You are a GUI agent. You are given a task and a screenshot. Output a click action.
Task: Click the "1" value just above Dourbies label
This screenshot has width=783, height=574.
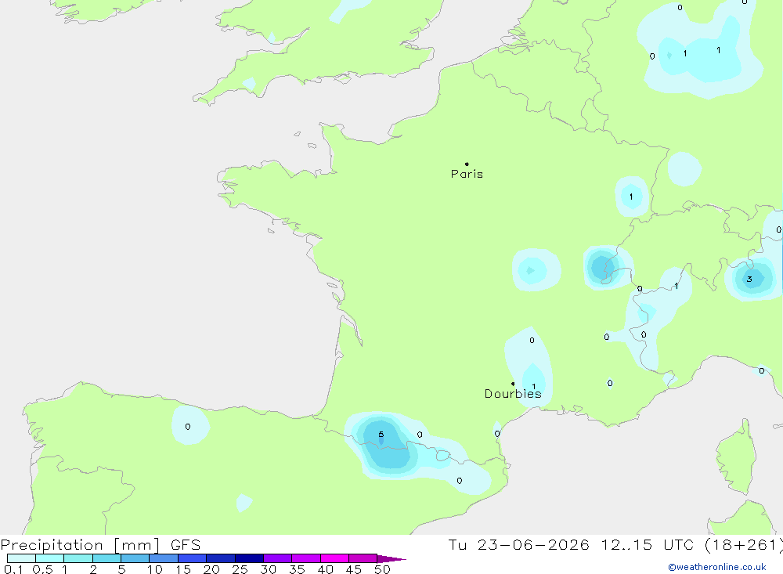pos(534,387)
